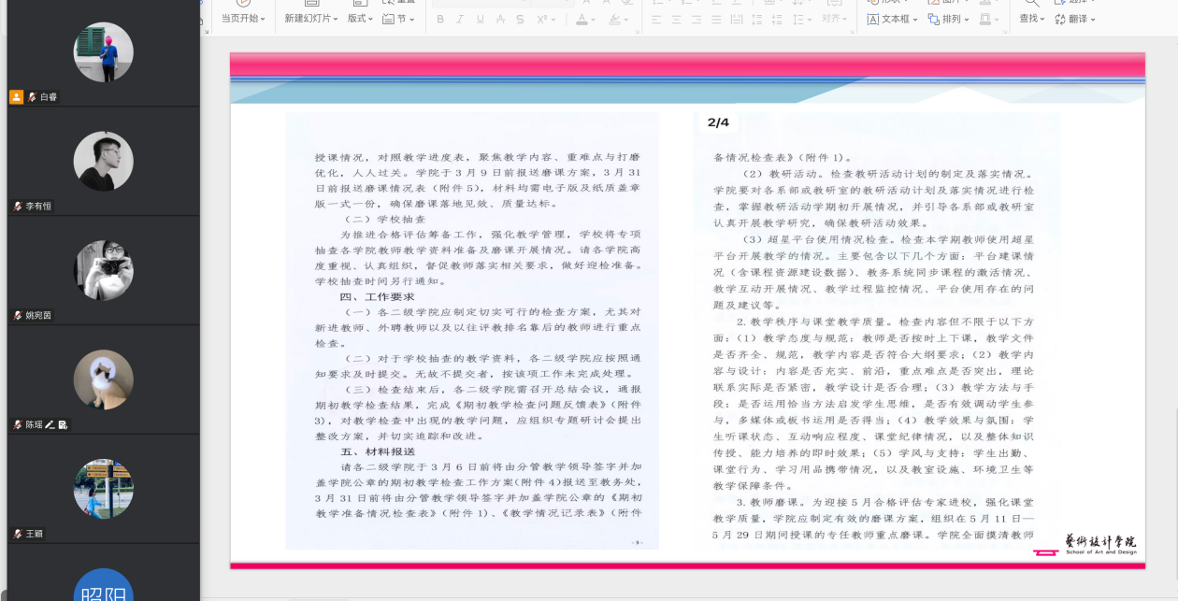The image size is (1178, 601).
Task: Click the 2/4 page indicator on the slide
Action: click(718, 122)
